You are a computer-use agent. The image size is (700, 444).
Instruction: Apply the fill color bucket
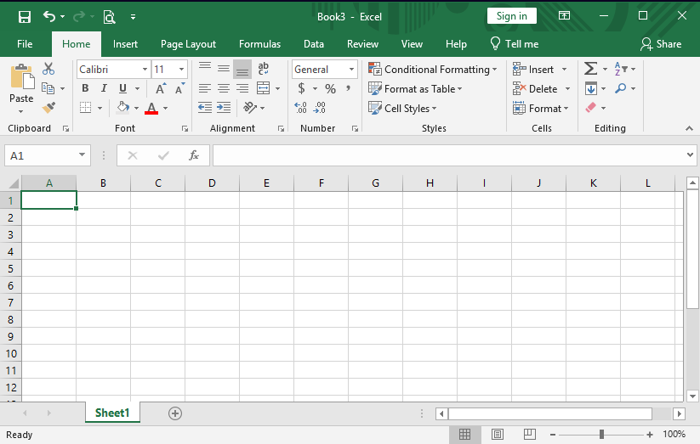pos(122,108)
